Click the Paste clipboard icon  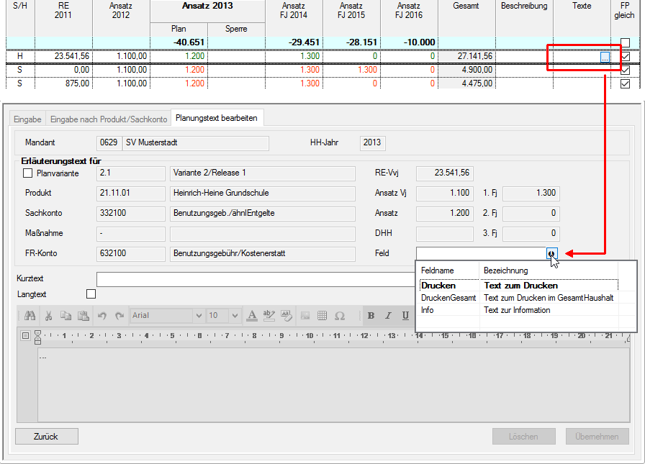[x=84, y=316]
